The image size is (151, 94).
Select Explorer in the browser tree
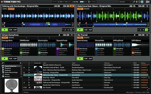(8, 70)
